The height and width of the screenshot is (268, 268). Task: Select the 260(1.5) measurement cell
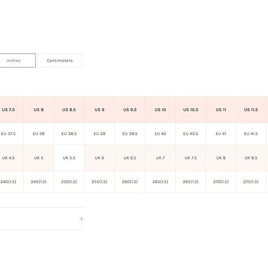point(130,182)
